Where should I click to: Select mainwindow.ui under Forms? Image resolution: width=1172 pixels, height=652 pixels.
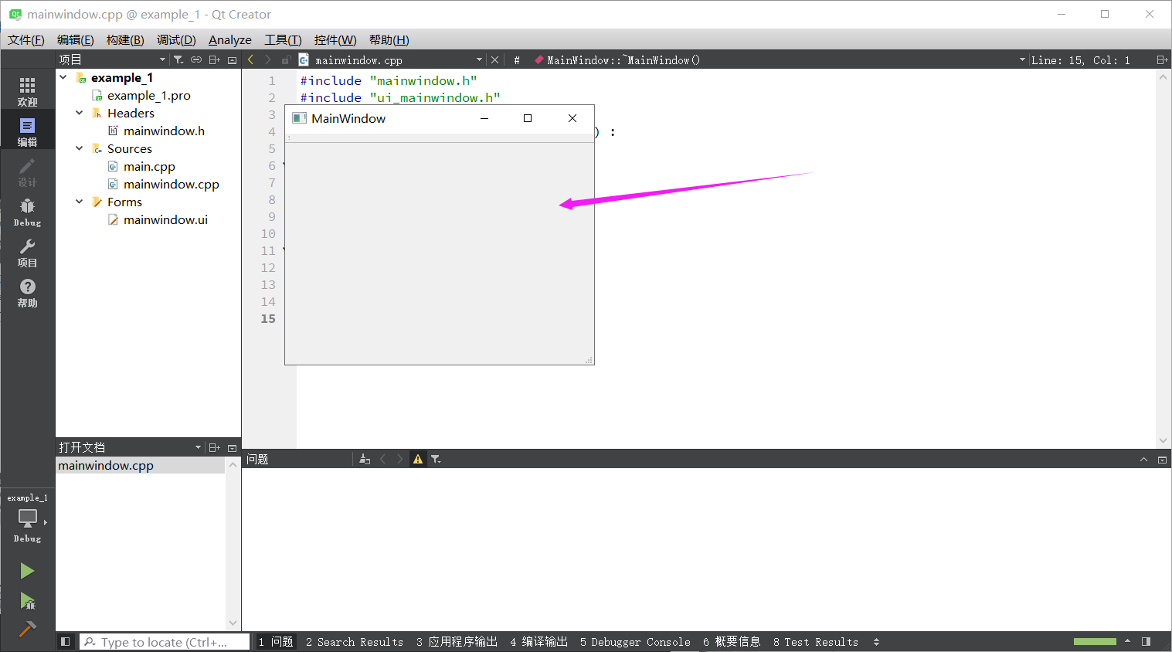(165, 219)
